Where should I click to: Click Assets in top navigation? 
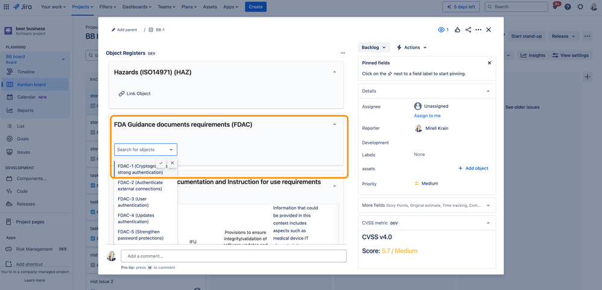[x=210, y=7]
